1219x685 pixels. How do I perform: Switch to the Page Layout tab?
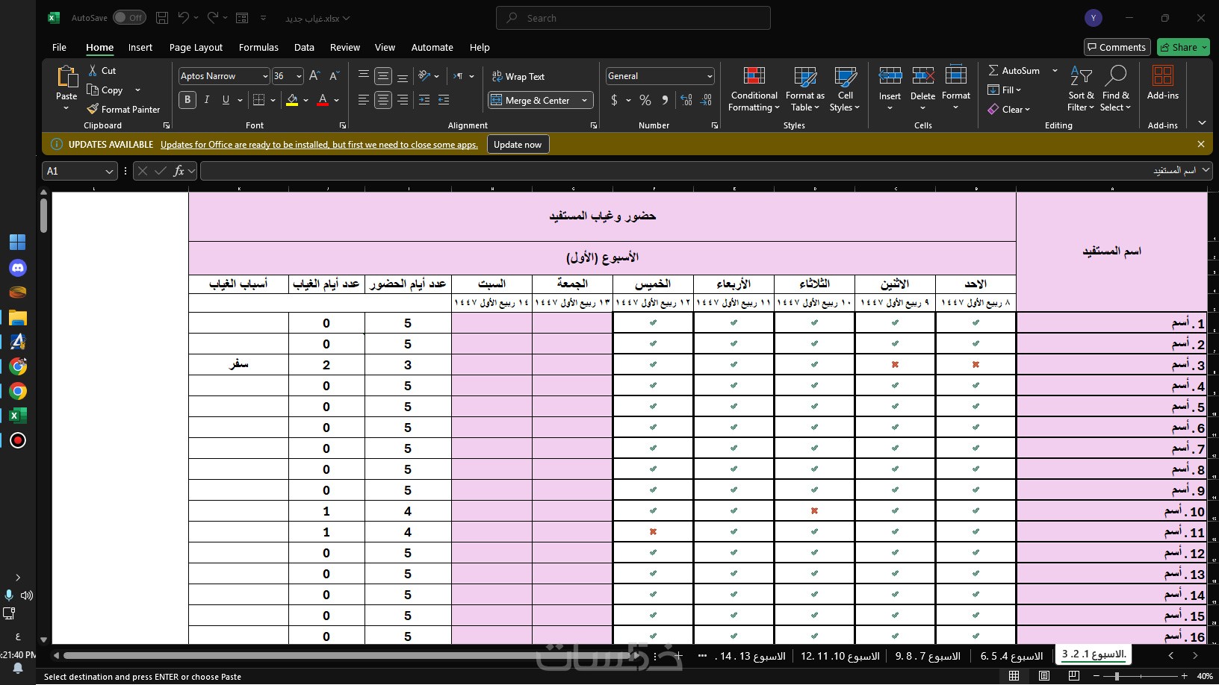[196, 47]
